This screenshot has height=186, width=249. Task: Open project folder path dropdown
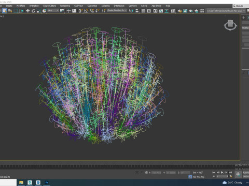(226, 11)
